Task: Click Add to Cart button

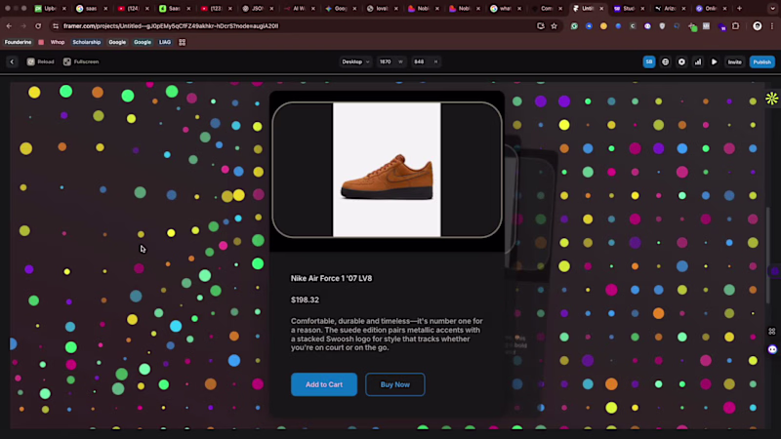Action: click(x=324, y=384)
